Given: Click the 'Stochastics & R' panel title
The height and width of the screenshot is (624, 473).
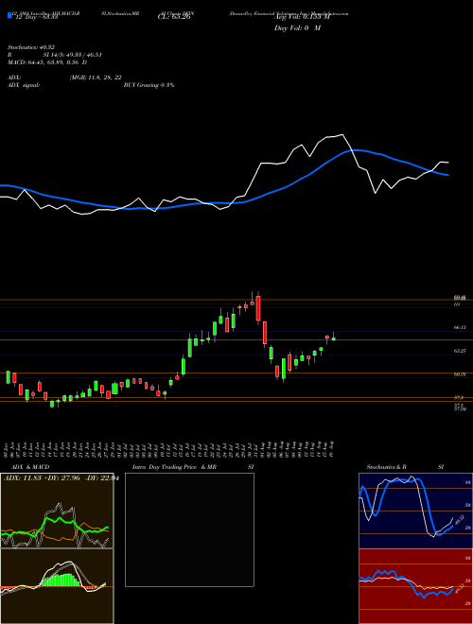Looking at the screenshot, I should click(386, 467).
